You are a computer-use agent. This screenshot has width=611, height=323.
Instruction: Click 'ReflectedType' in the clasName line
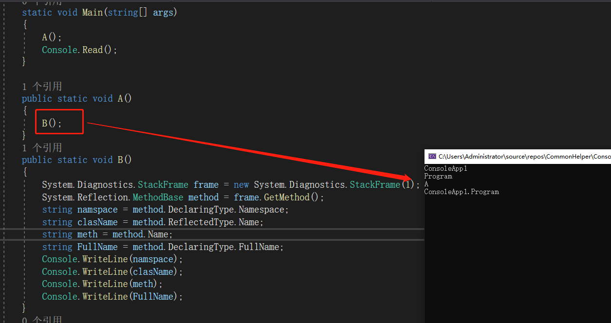click(201, 222)
